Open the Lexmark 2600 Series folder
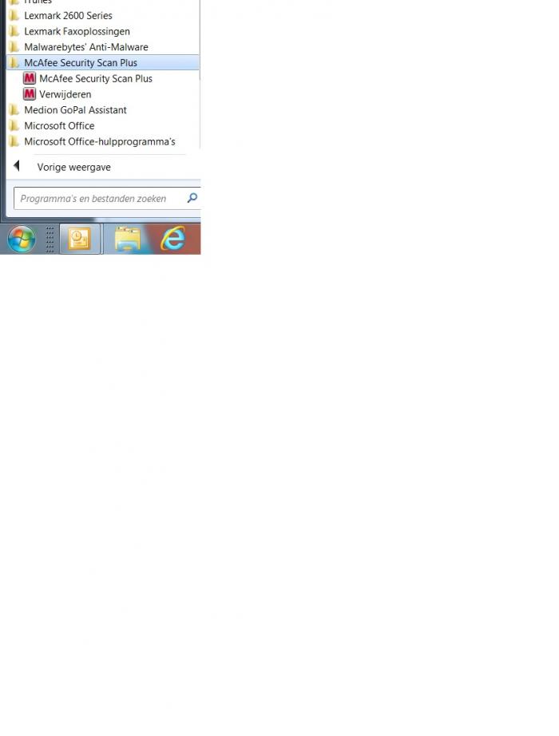Viewport: 559px width, 736px height. [102, 15]
